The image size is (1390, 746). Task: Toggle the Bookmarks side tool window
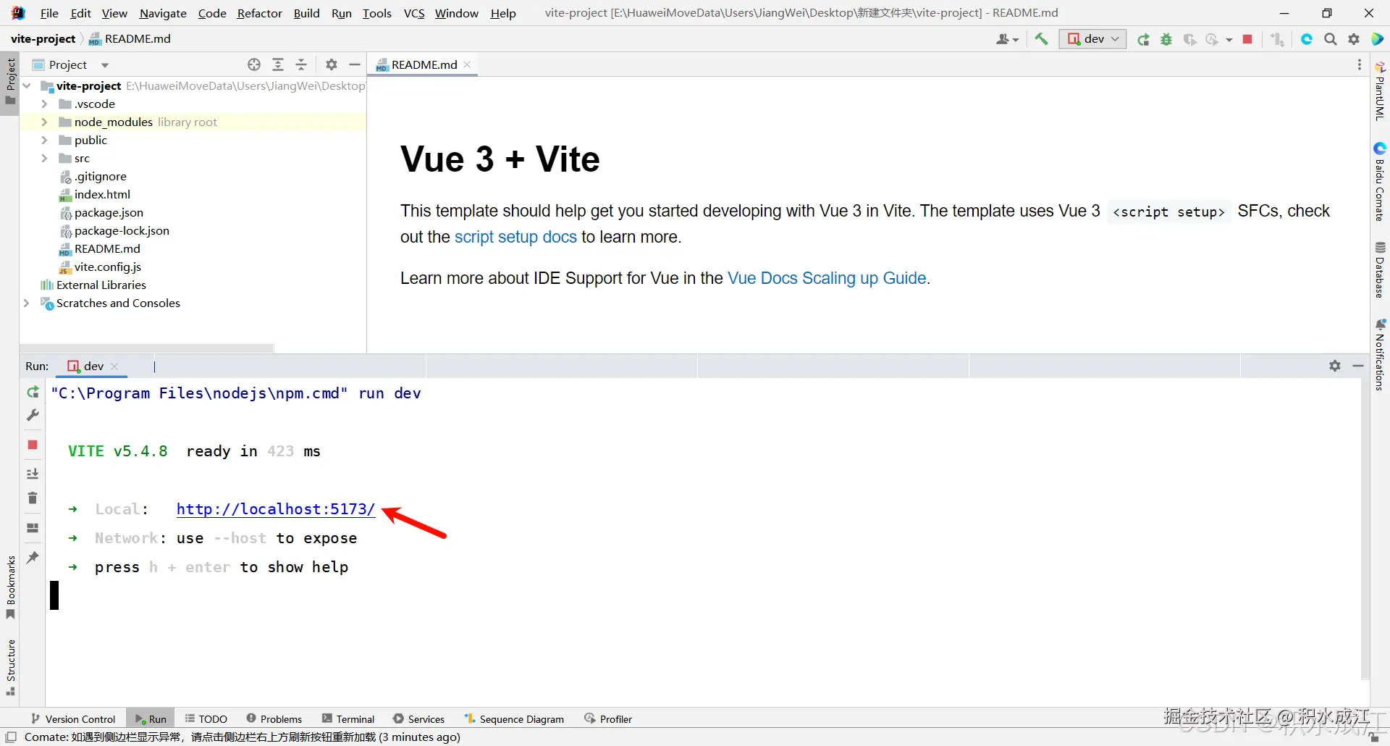[11, 587]
